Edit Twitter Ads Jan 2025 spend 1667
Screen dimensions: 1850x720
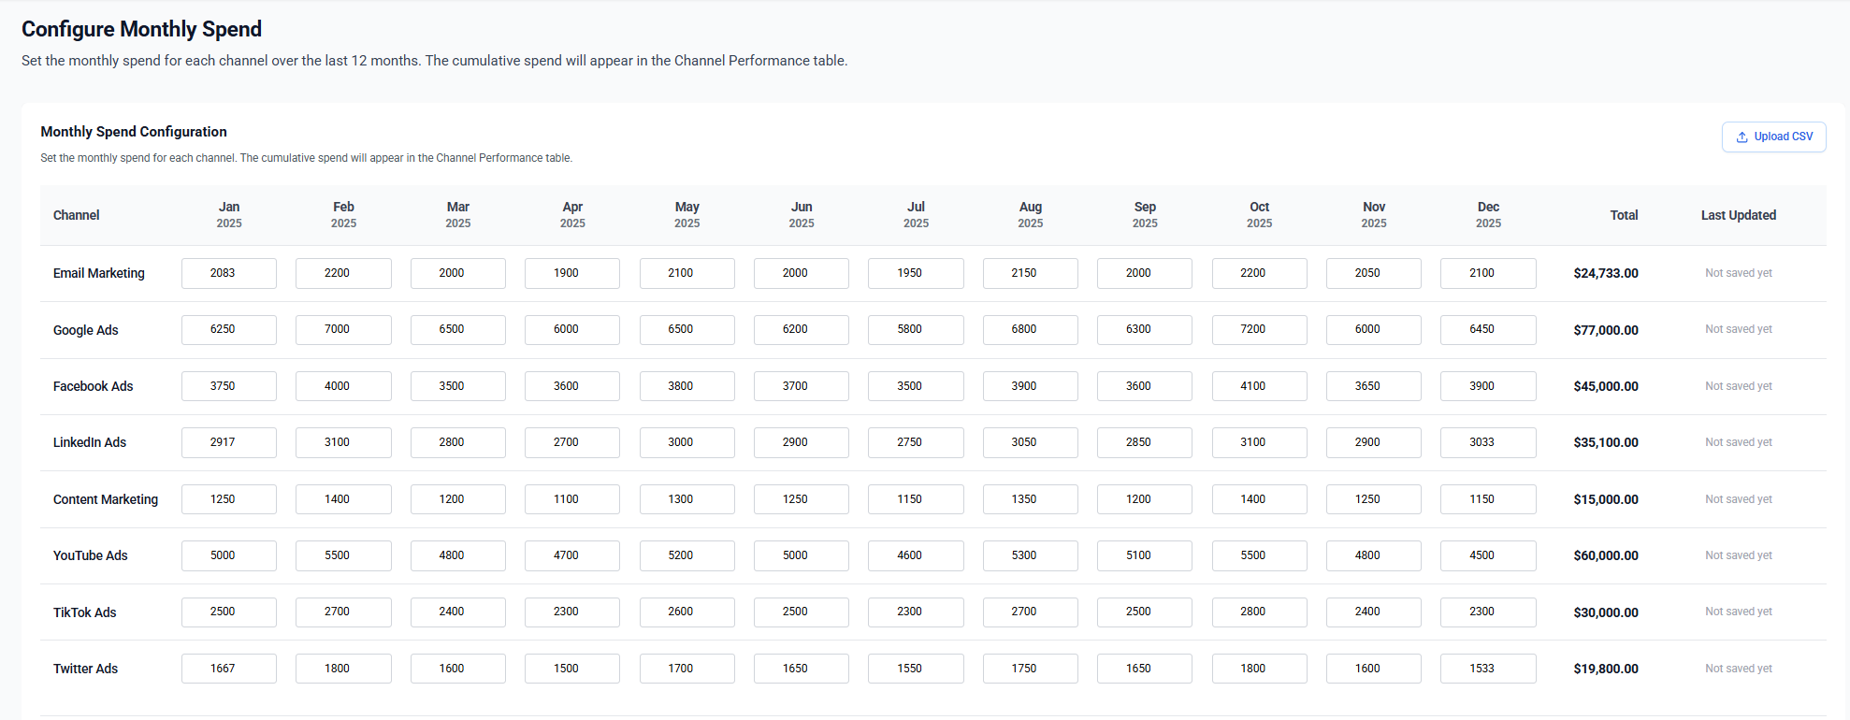coord(229,669)
